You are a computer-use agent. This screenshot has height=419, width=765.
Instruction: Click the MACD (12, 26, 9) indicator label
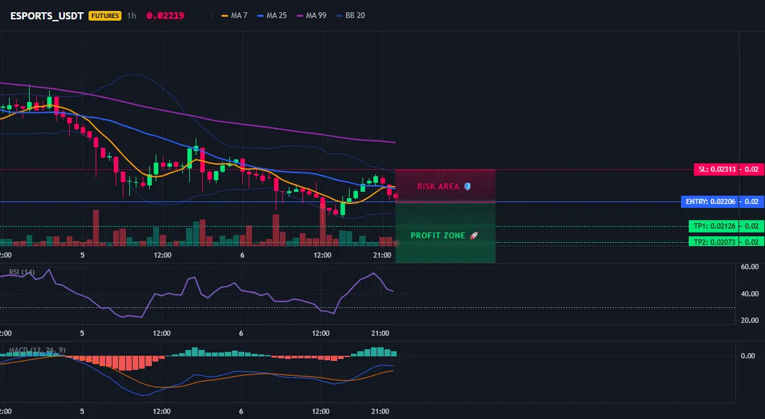37,350
